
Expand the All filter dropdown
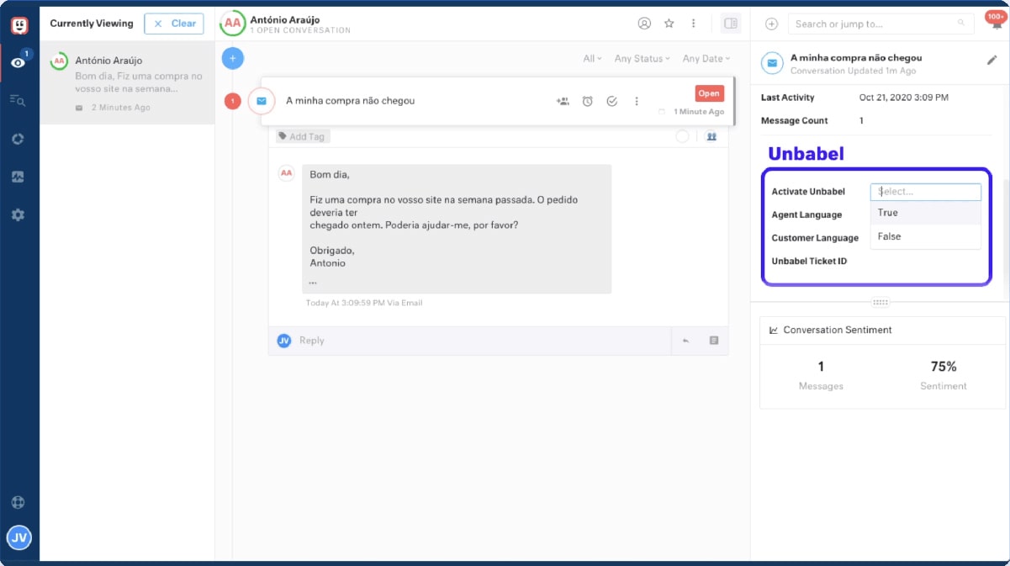pos(592,59)
